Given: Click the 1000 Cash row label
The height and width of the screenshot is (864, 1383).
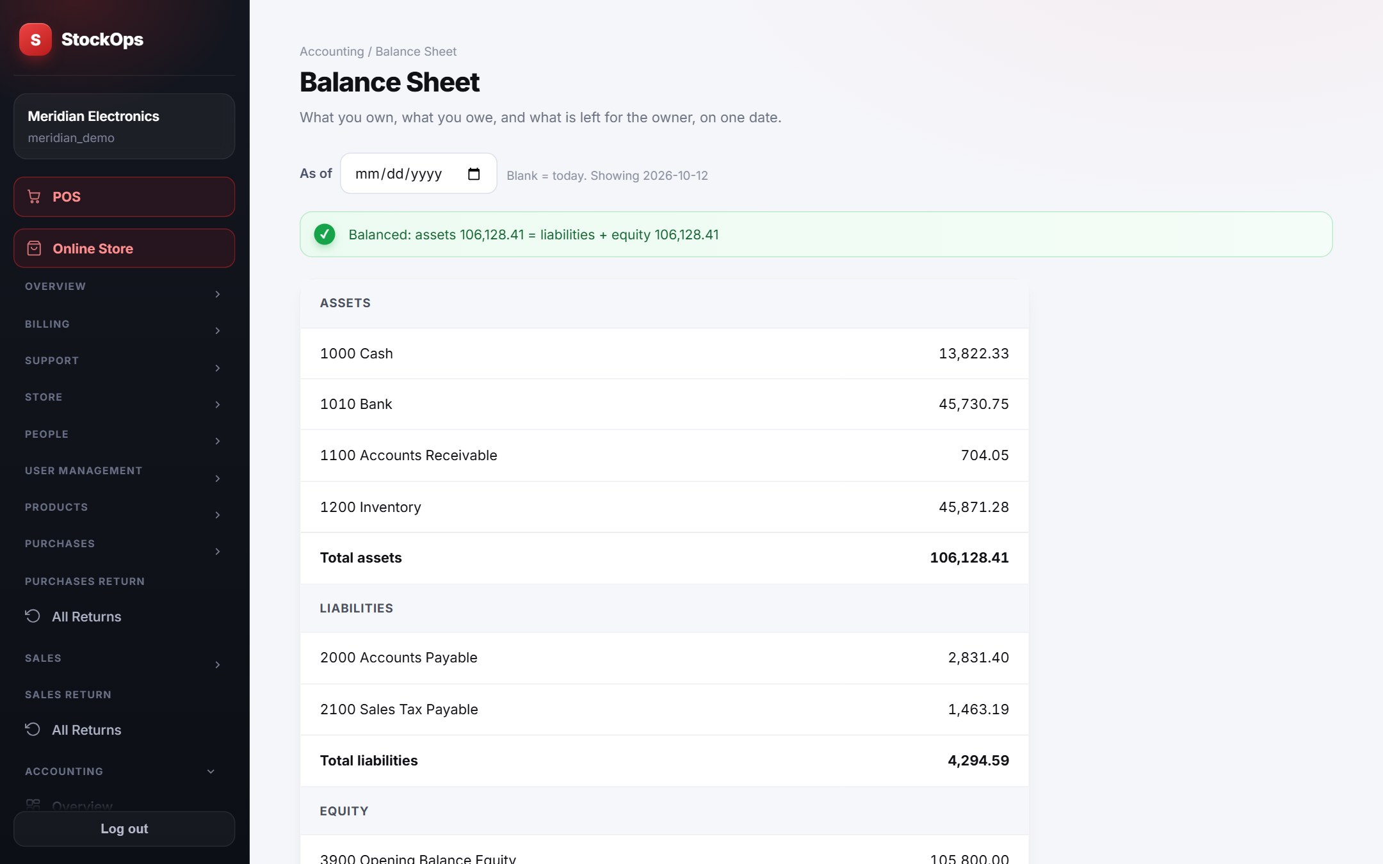Looking at the screenshot, I should (357, 353).
